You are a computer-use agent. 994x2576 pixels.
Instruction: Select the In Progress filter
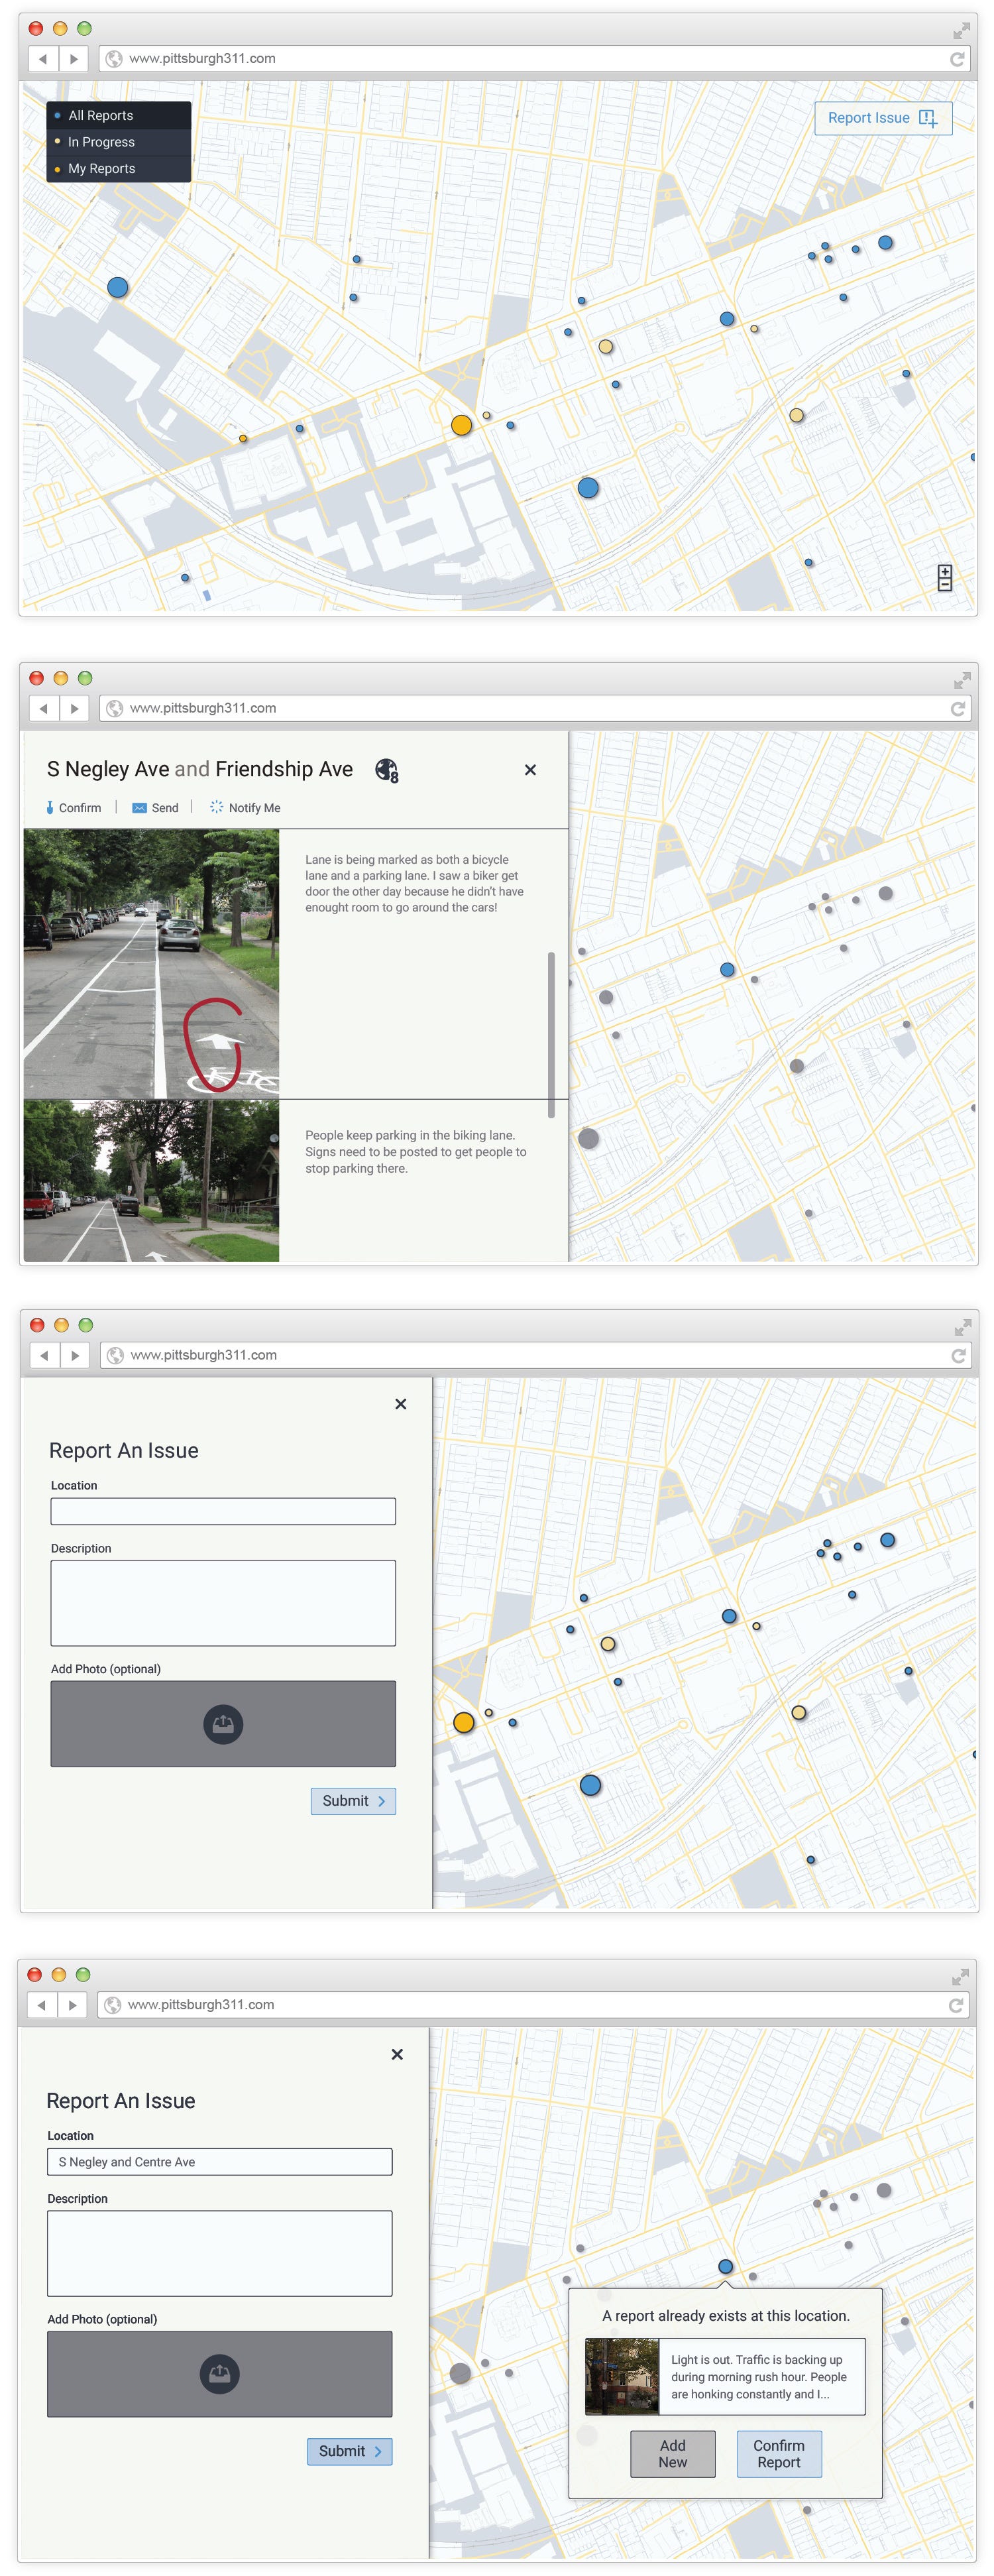click(x=118, y=142)
